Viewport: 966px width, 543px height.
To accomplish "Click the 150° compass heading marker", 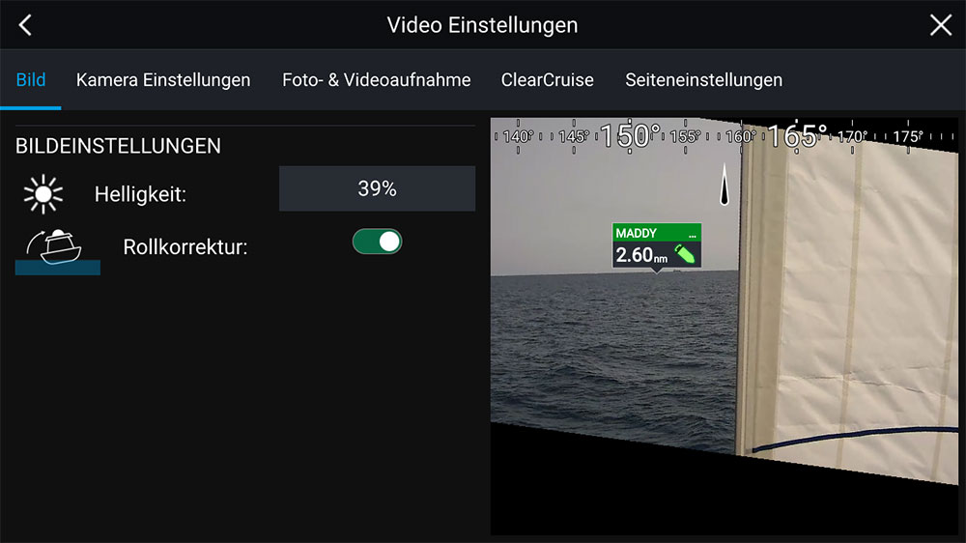I will click(630, 135).
